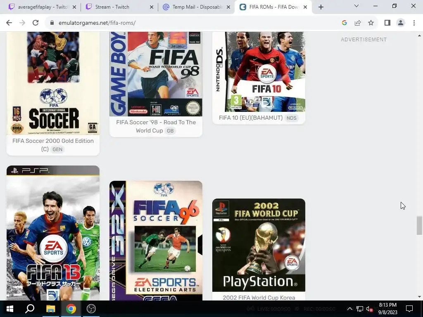423x317 pixels.
Task: Close the averagefifaplay Twitch tab
Action: coord(74,7)
